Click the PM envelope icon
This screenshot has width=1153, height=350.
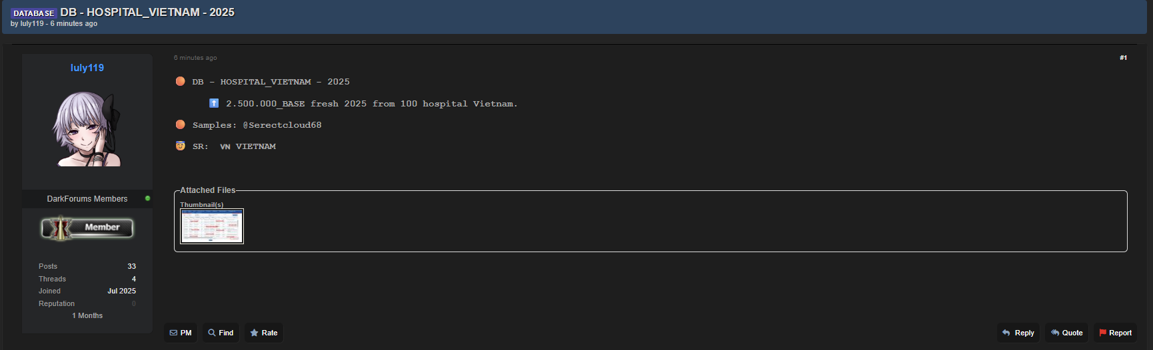coord(173,333)
